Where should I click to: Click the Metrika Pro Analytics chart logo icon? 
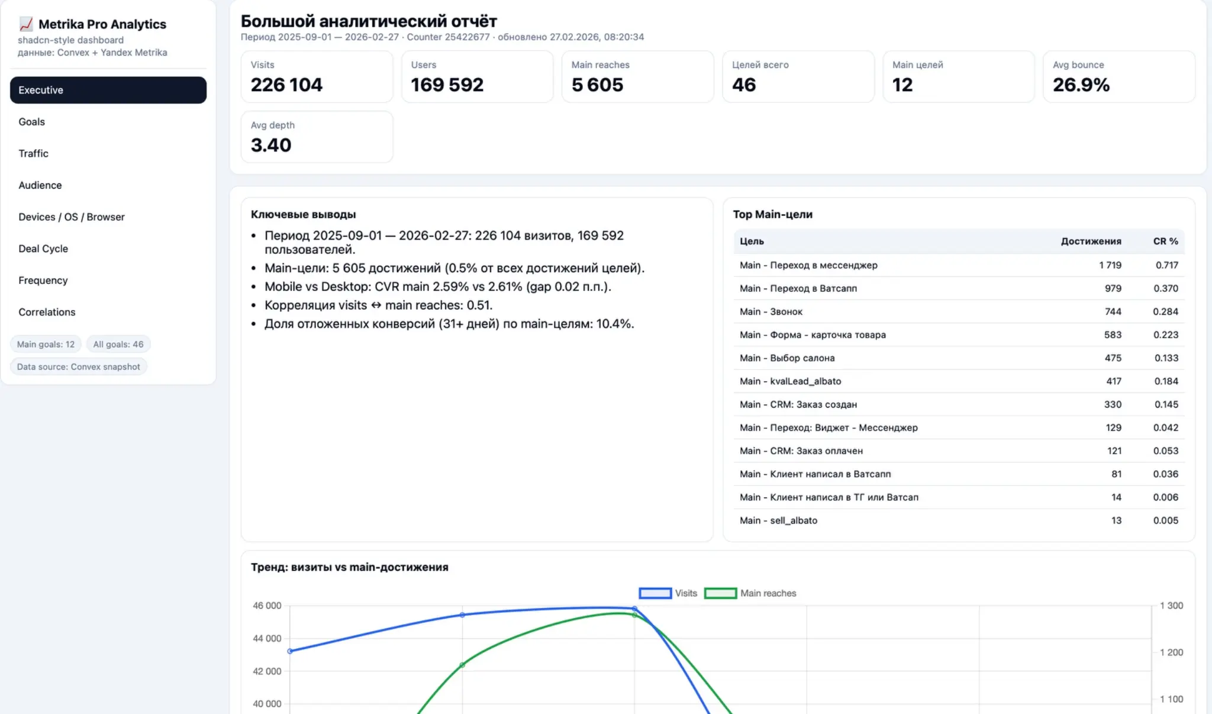(26, 24)
